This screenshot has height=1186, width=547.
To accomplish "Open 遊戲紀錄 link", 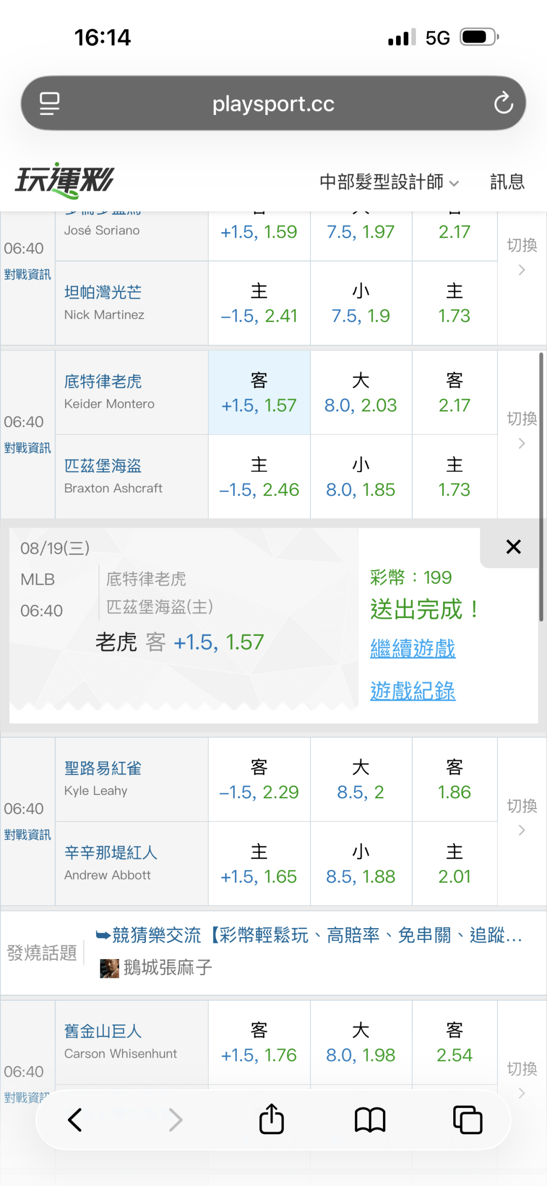I will pyautogui.click(x=413, y=691).
